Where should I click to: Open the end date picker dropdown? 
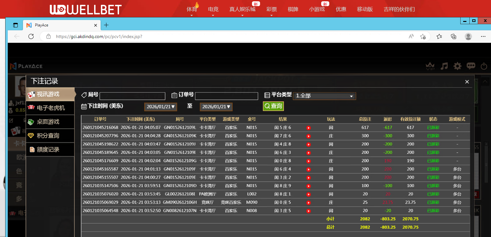(x=216, y=107)
